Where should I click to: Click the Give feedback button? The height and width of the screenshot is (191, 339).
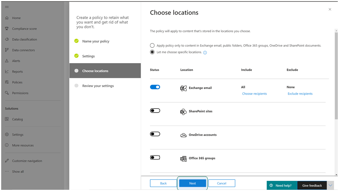(x=312, y=186)
